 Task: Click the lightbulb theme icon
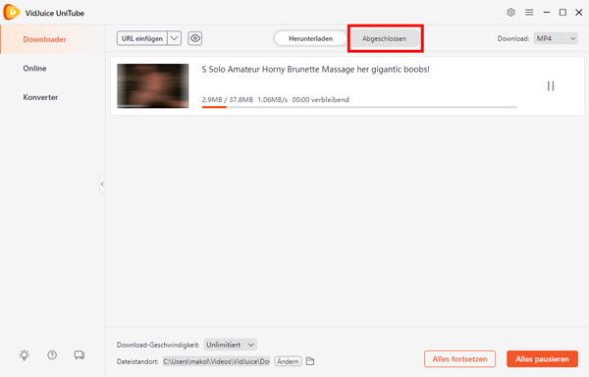coord(25,354)
